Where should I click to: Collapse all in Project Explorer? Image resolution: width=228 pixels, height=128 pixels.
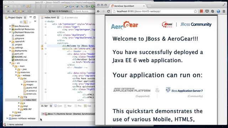(x=21, y=22)
